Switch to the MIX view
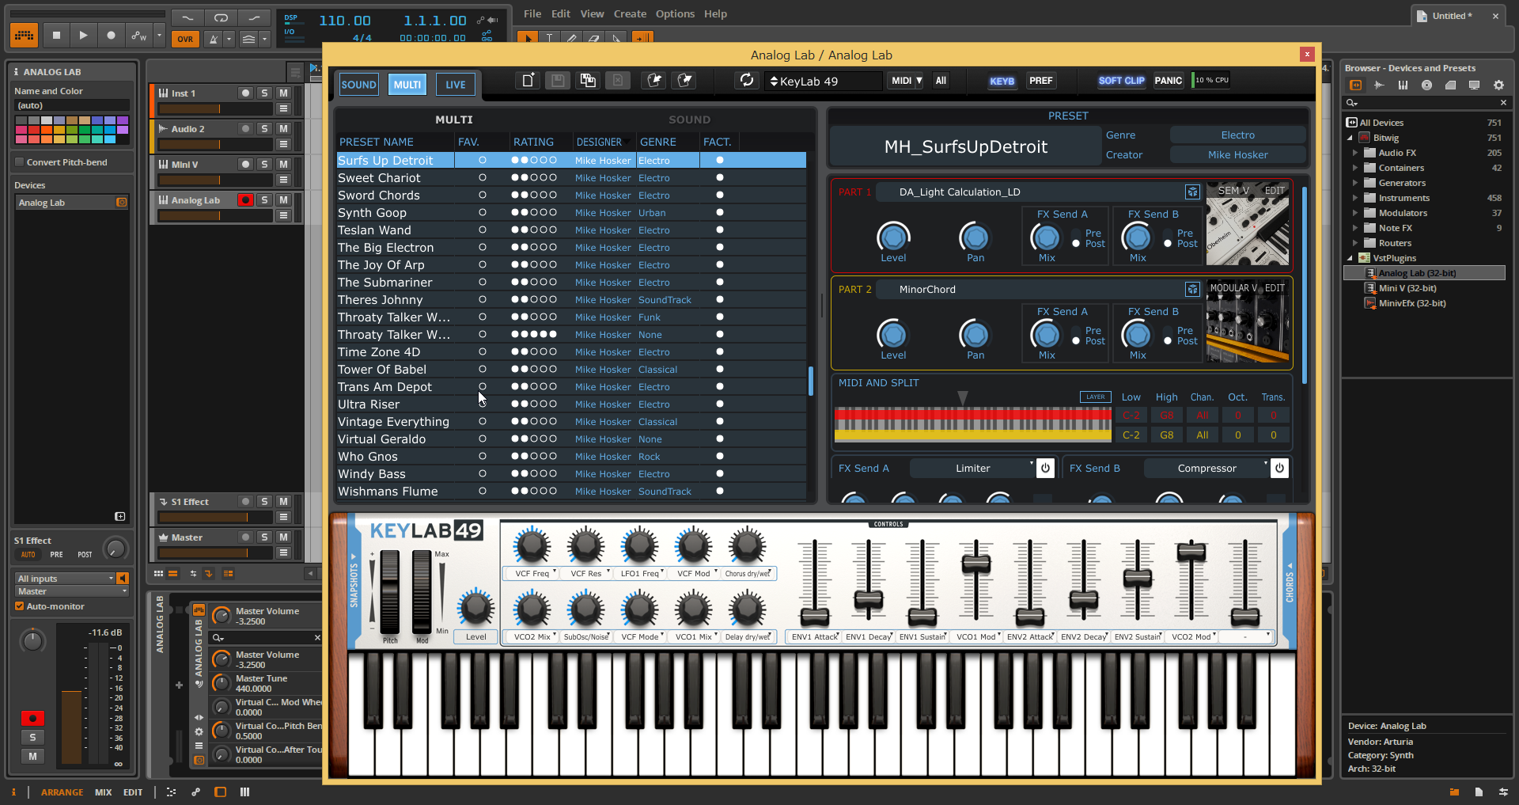Viewport: 1519px width, 805px height. point(103,792)
